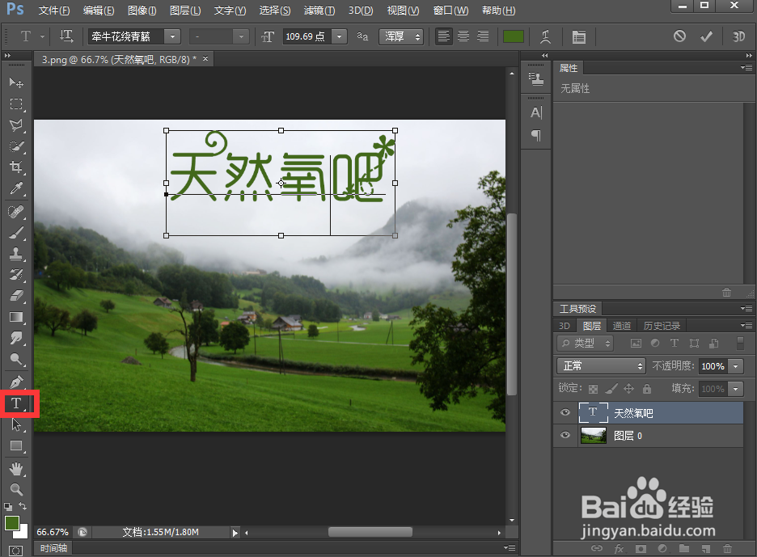Open the 浑厚 anti-aliasing dropdown
Screen dimensions: 757x557
click(x=401, y=36)
